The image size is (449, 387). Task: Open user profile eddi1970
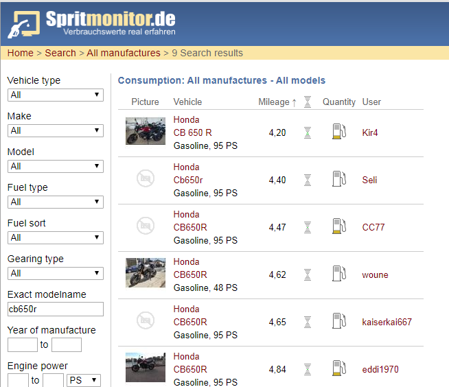(380, 369)
